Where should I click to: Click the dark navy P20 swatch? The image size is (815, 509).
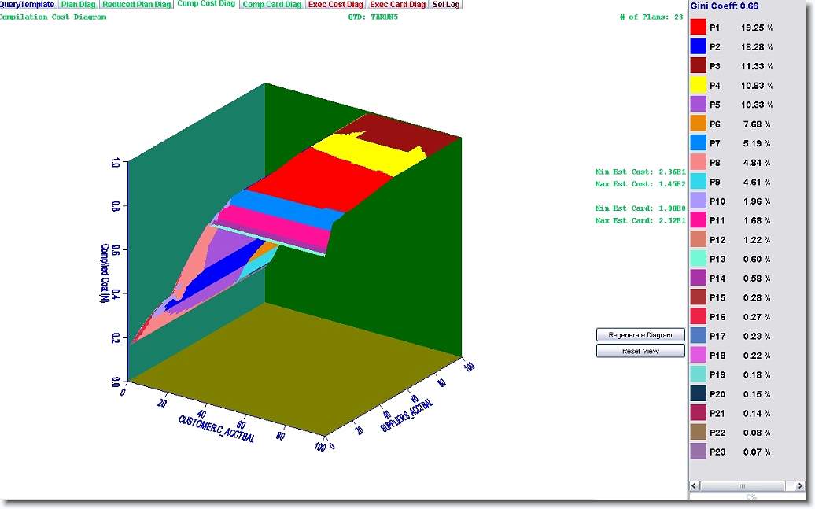click(698, 393)
